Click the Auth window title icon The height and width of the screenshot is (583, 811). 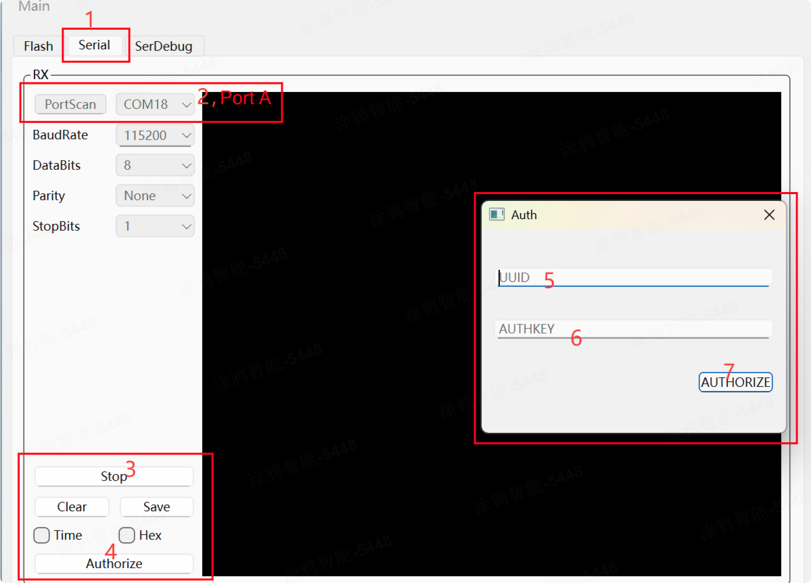click(497, 215)
